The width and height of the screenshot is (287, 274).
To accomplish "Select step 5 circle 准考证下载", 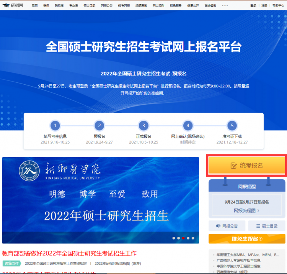I will click(x=232, y=125).
